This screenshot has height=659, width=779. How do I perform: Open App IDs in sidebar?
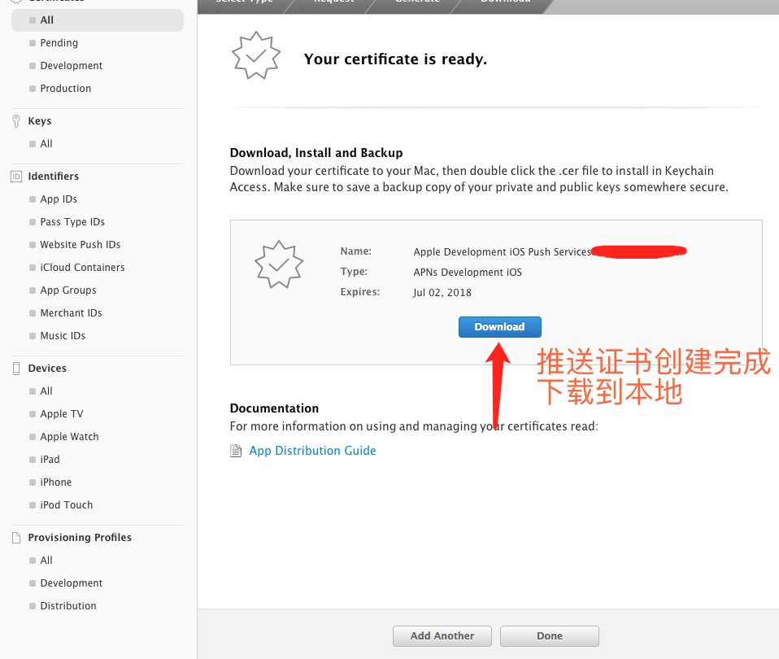coord(59,199)
